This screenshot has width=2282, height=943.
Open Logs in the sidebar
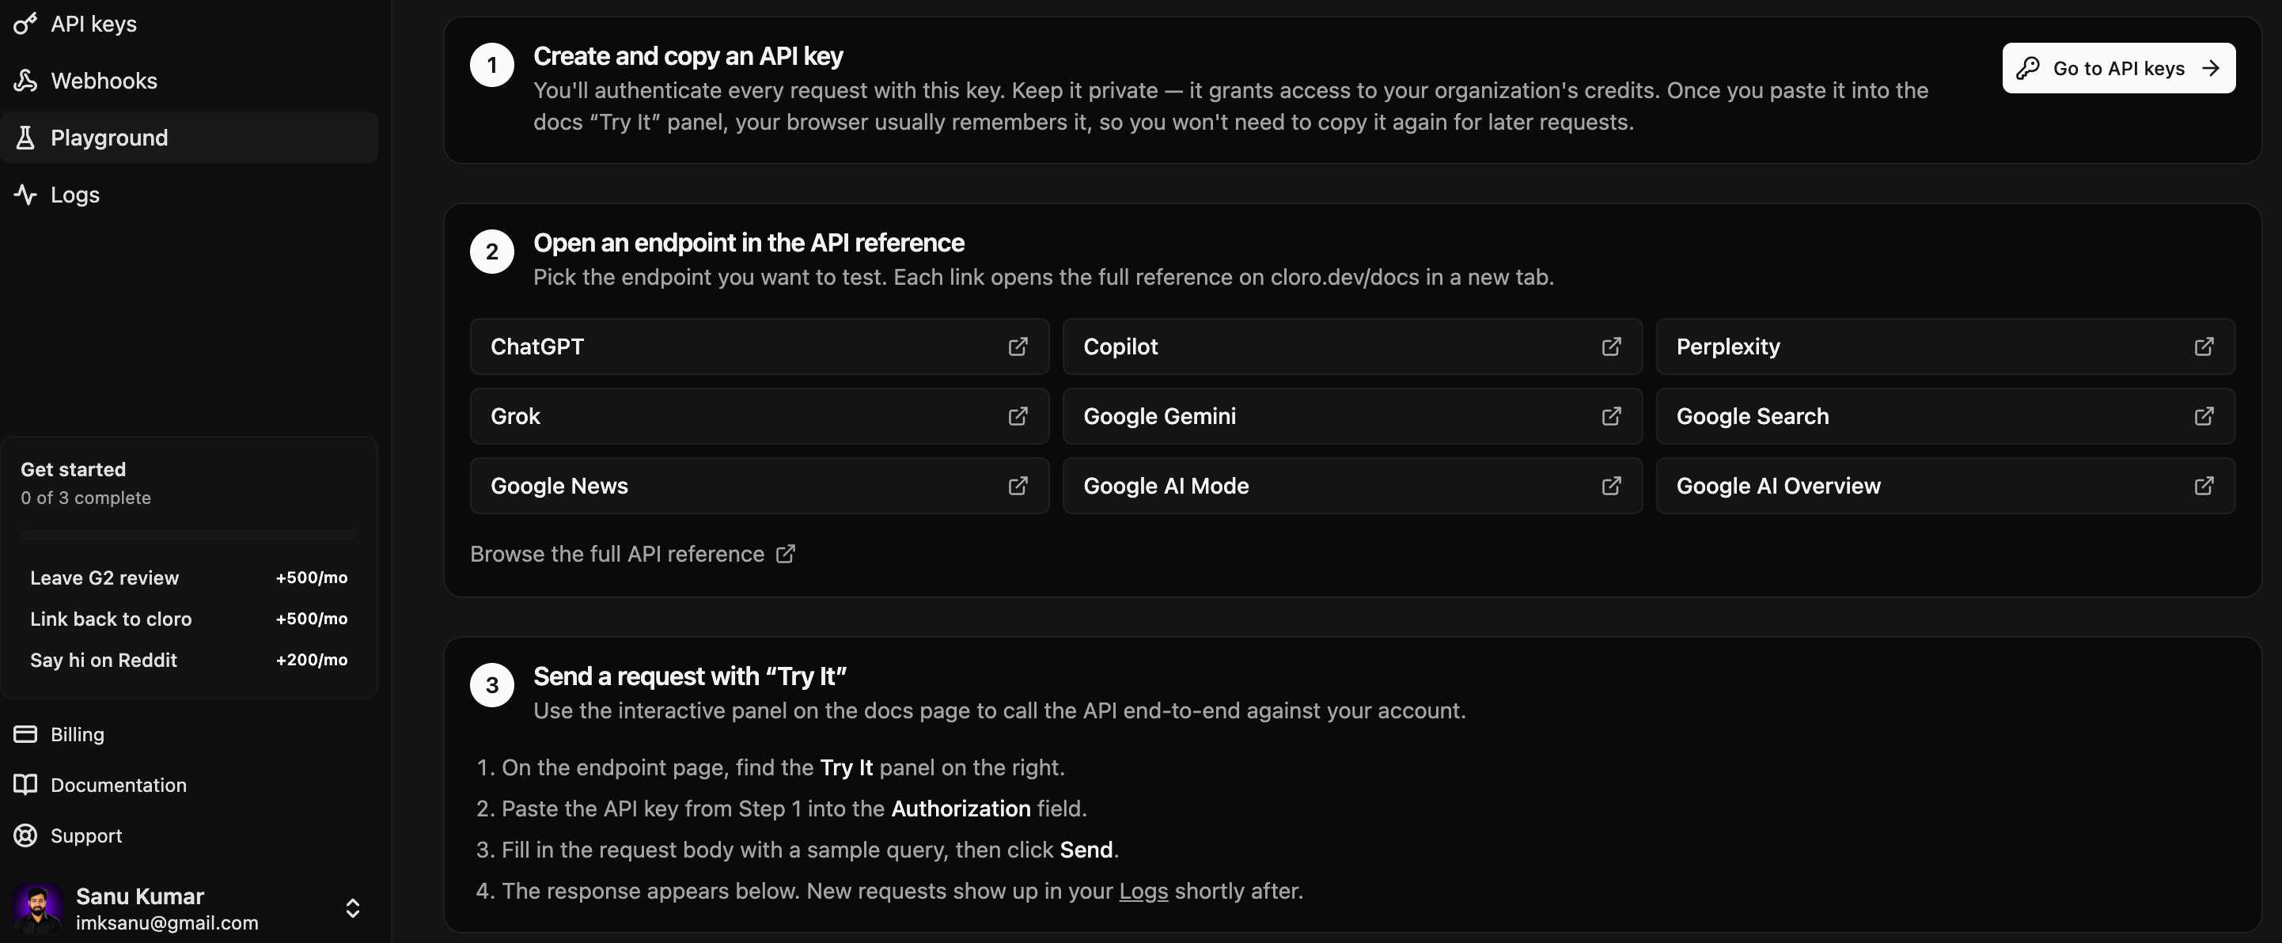(x=188, y=194)
